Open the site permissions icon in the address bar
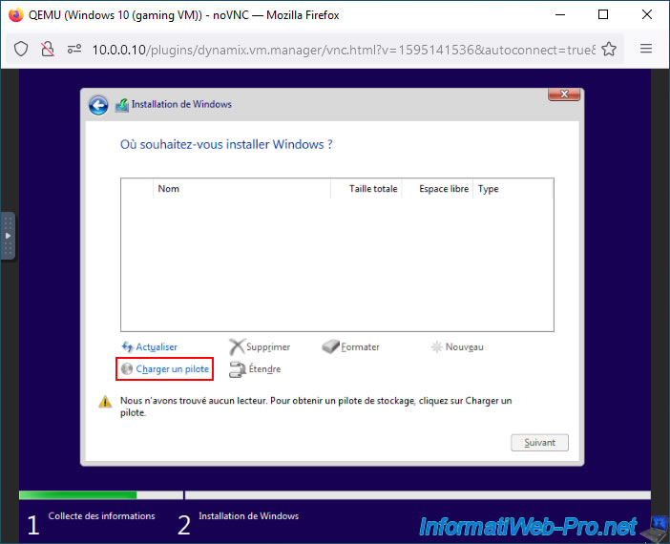The height and width of the screenshot is (544, 670). (74, 50)
